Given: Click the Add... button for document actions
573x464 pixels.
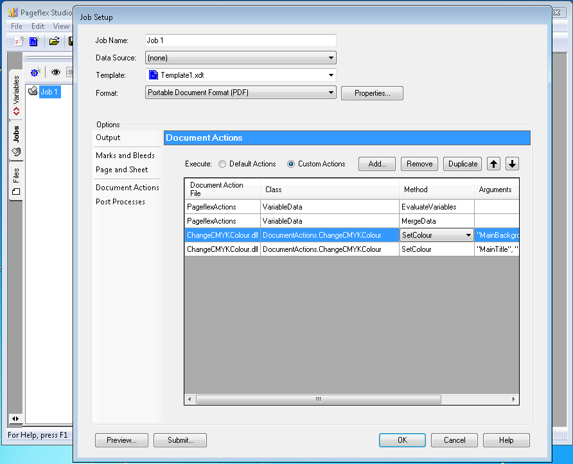Looking at the screenshot, I should coord(377,164).
